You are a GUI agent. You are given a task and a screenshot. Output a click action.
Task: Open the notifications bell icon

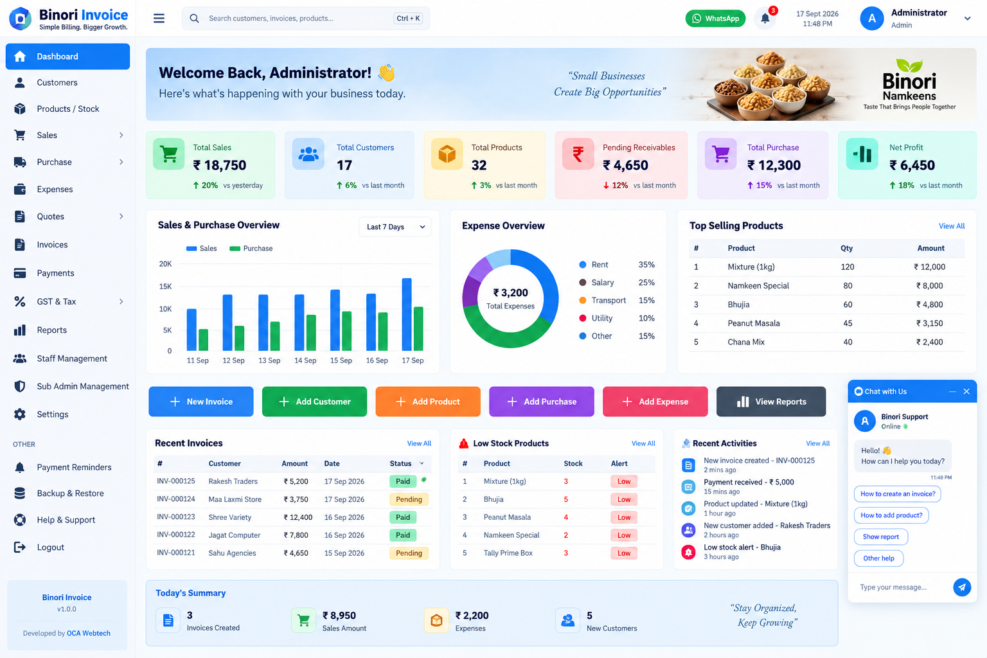click(765, 18)
